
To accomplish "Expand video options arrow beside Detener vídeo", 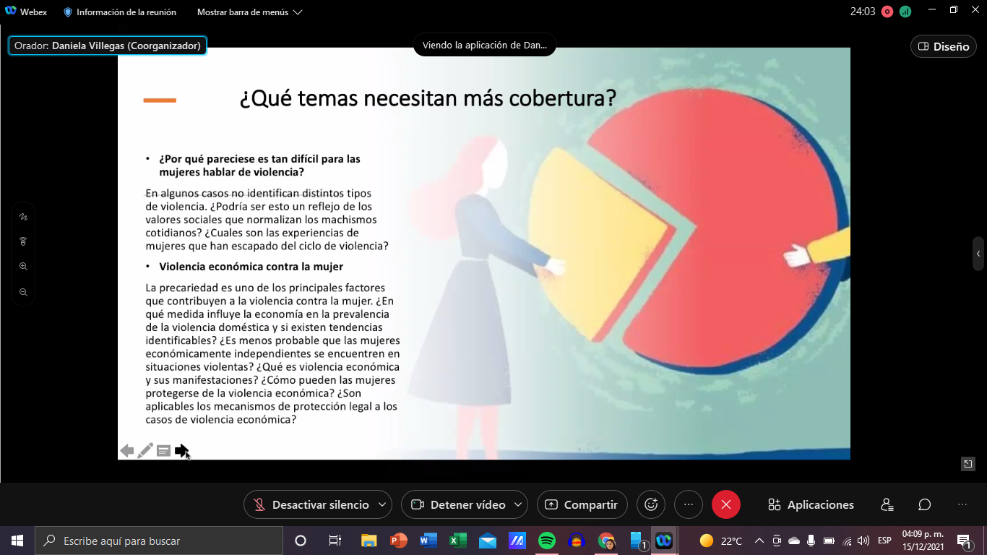I will (518, 504).
